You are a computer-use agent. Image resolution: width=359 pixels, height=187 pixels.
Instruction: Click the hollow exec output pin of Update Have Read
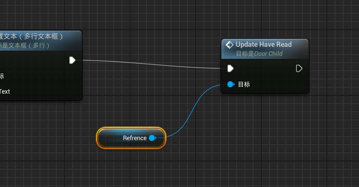pos(299,68)
